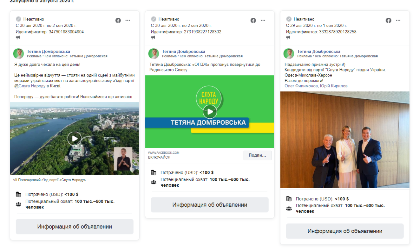The width and height of the screenshot is (413, 249).
Task: Click profile avatar in second ad
Action: point(154,54)
